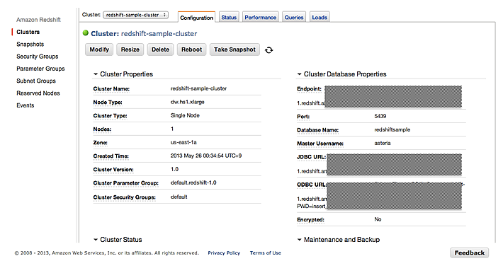
Task: Click the Amazon Redshift sidebar heading
Action: (38, 20)
